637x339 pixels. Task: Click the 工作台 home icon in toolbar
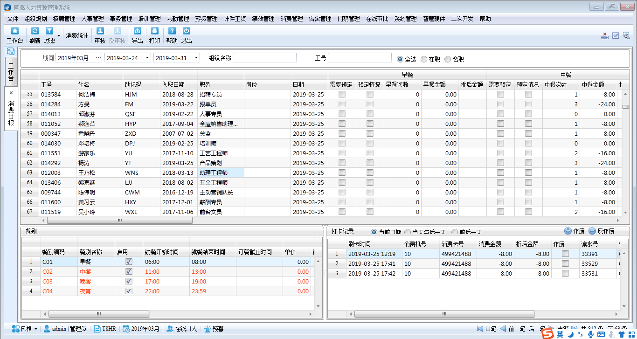14,31
